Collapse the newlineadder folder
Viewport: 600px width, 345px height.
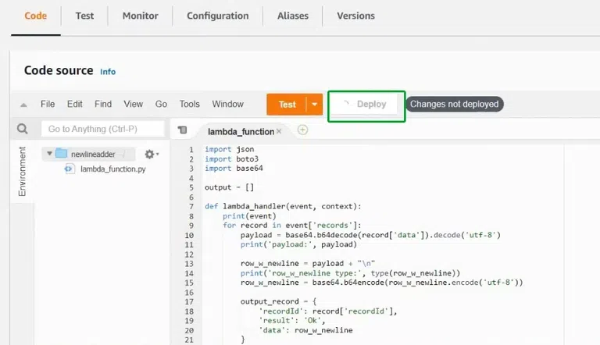(x=49, y=154)
